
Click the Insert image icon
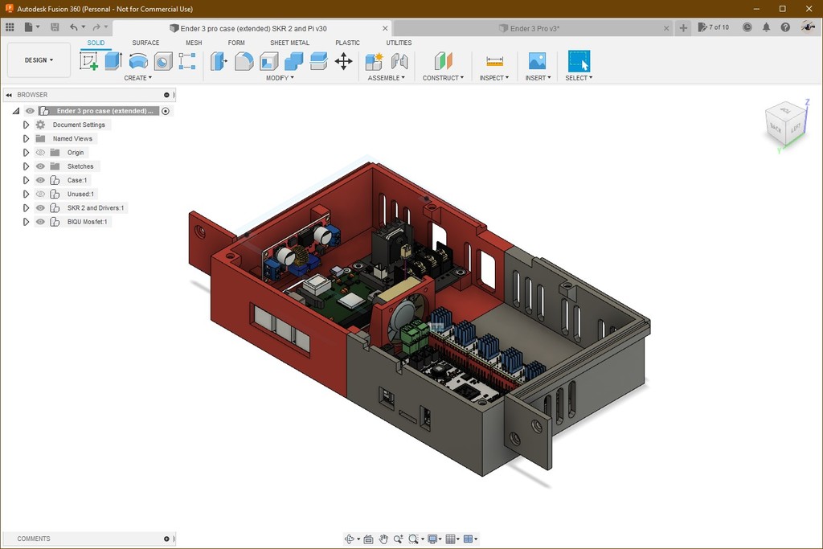pyautogui.click(x=537, y=61)
